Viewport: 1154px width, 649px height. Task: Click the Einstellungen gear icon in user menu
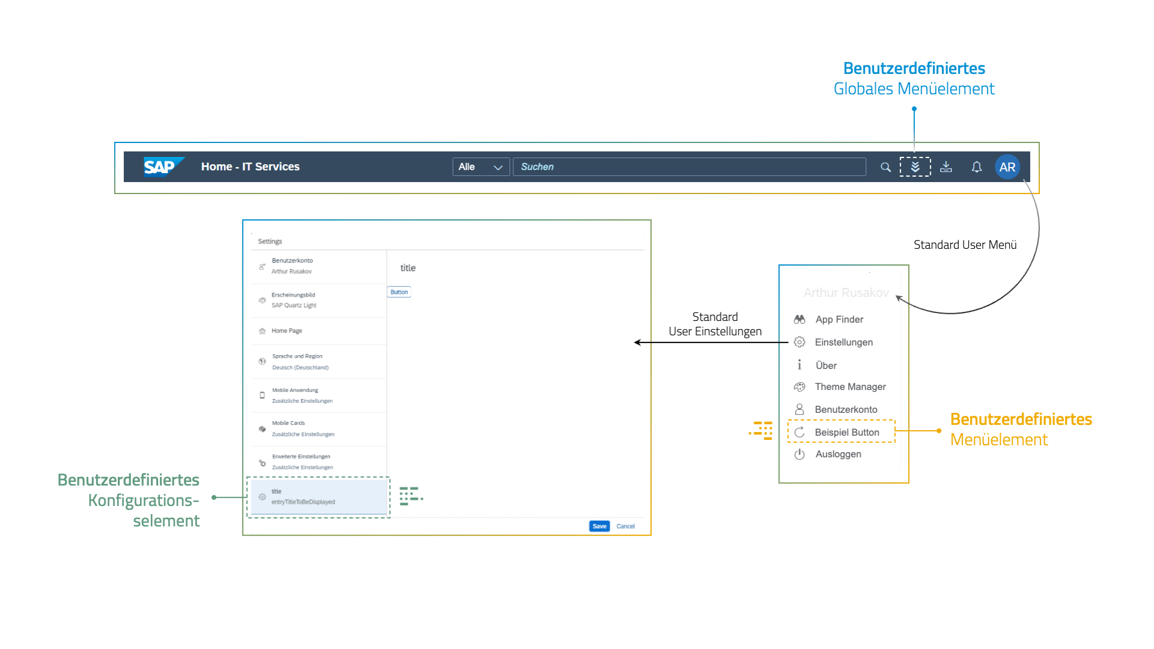pyautogui.click(x=799, y=341)
